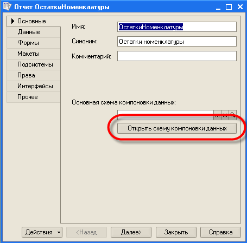Open the Действия dropdown menu
This screenshot has width=247, height=243.
tap(42, 232)
